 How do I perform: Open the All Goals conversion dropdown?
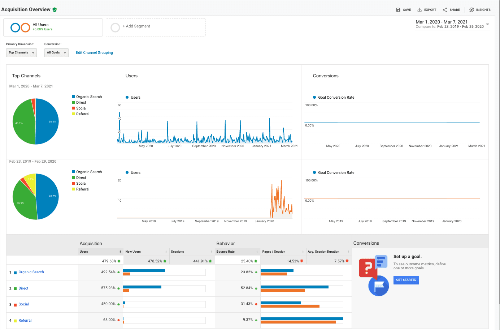pyautogui.click(x=56, y=53)
